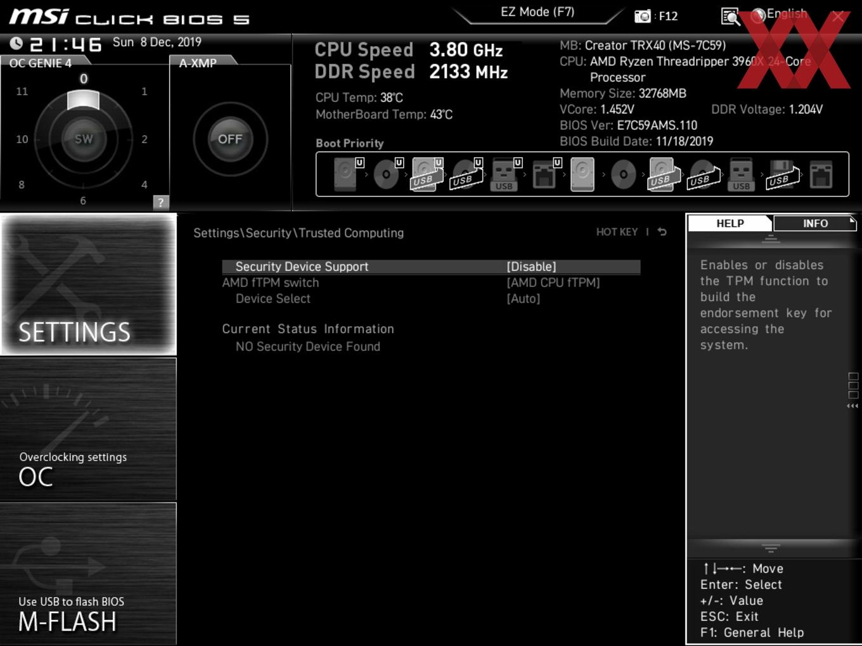Switch to EZ Mode (F7)
The image size is (862, 646).
[537, 12]
